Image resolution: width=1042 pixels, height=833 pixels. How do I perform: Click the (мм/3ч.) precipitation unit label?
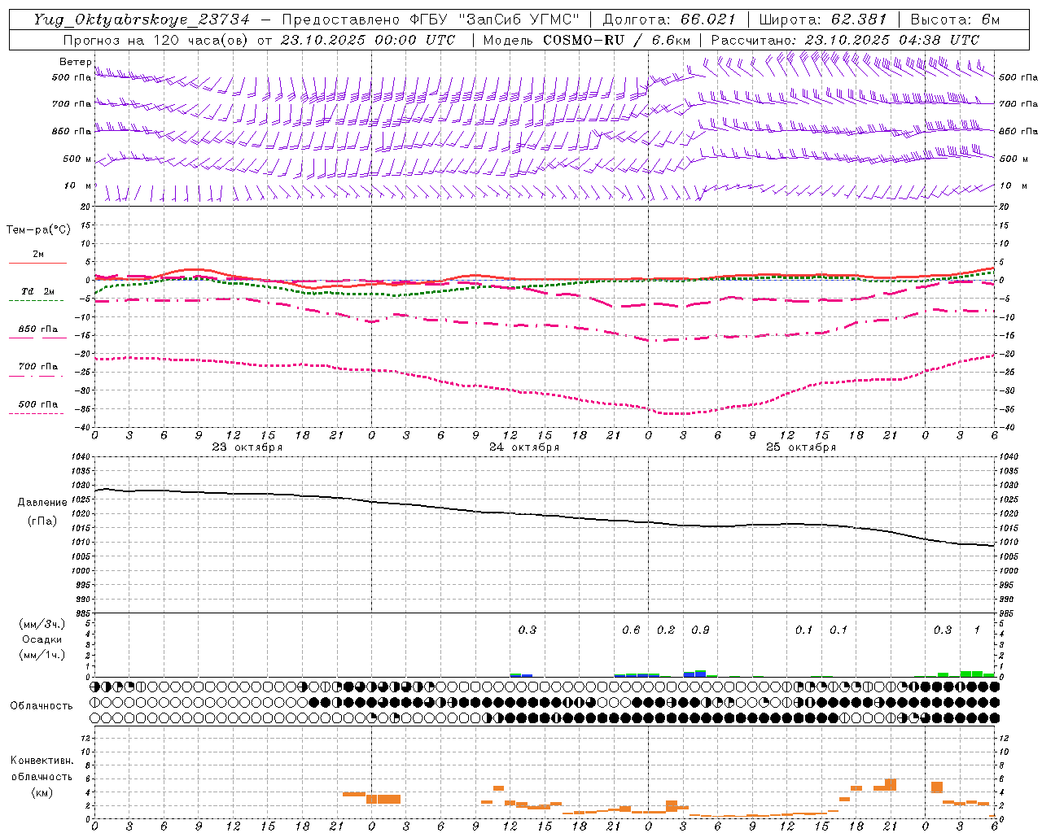(x=42, y=624)
